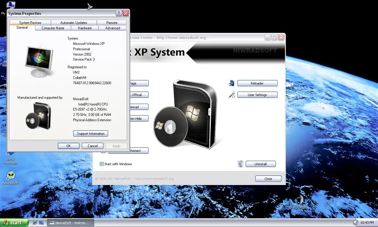
Task: Click the registered name CollabVM
Action: 80,78
